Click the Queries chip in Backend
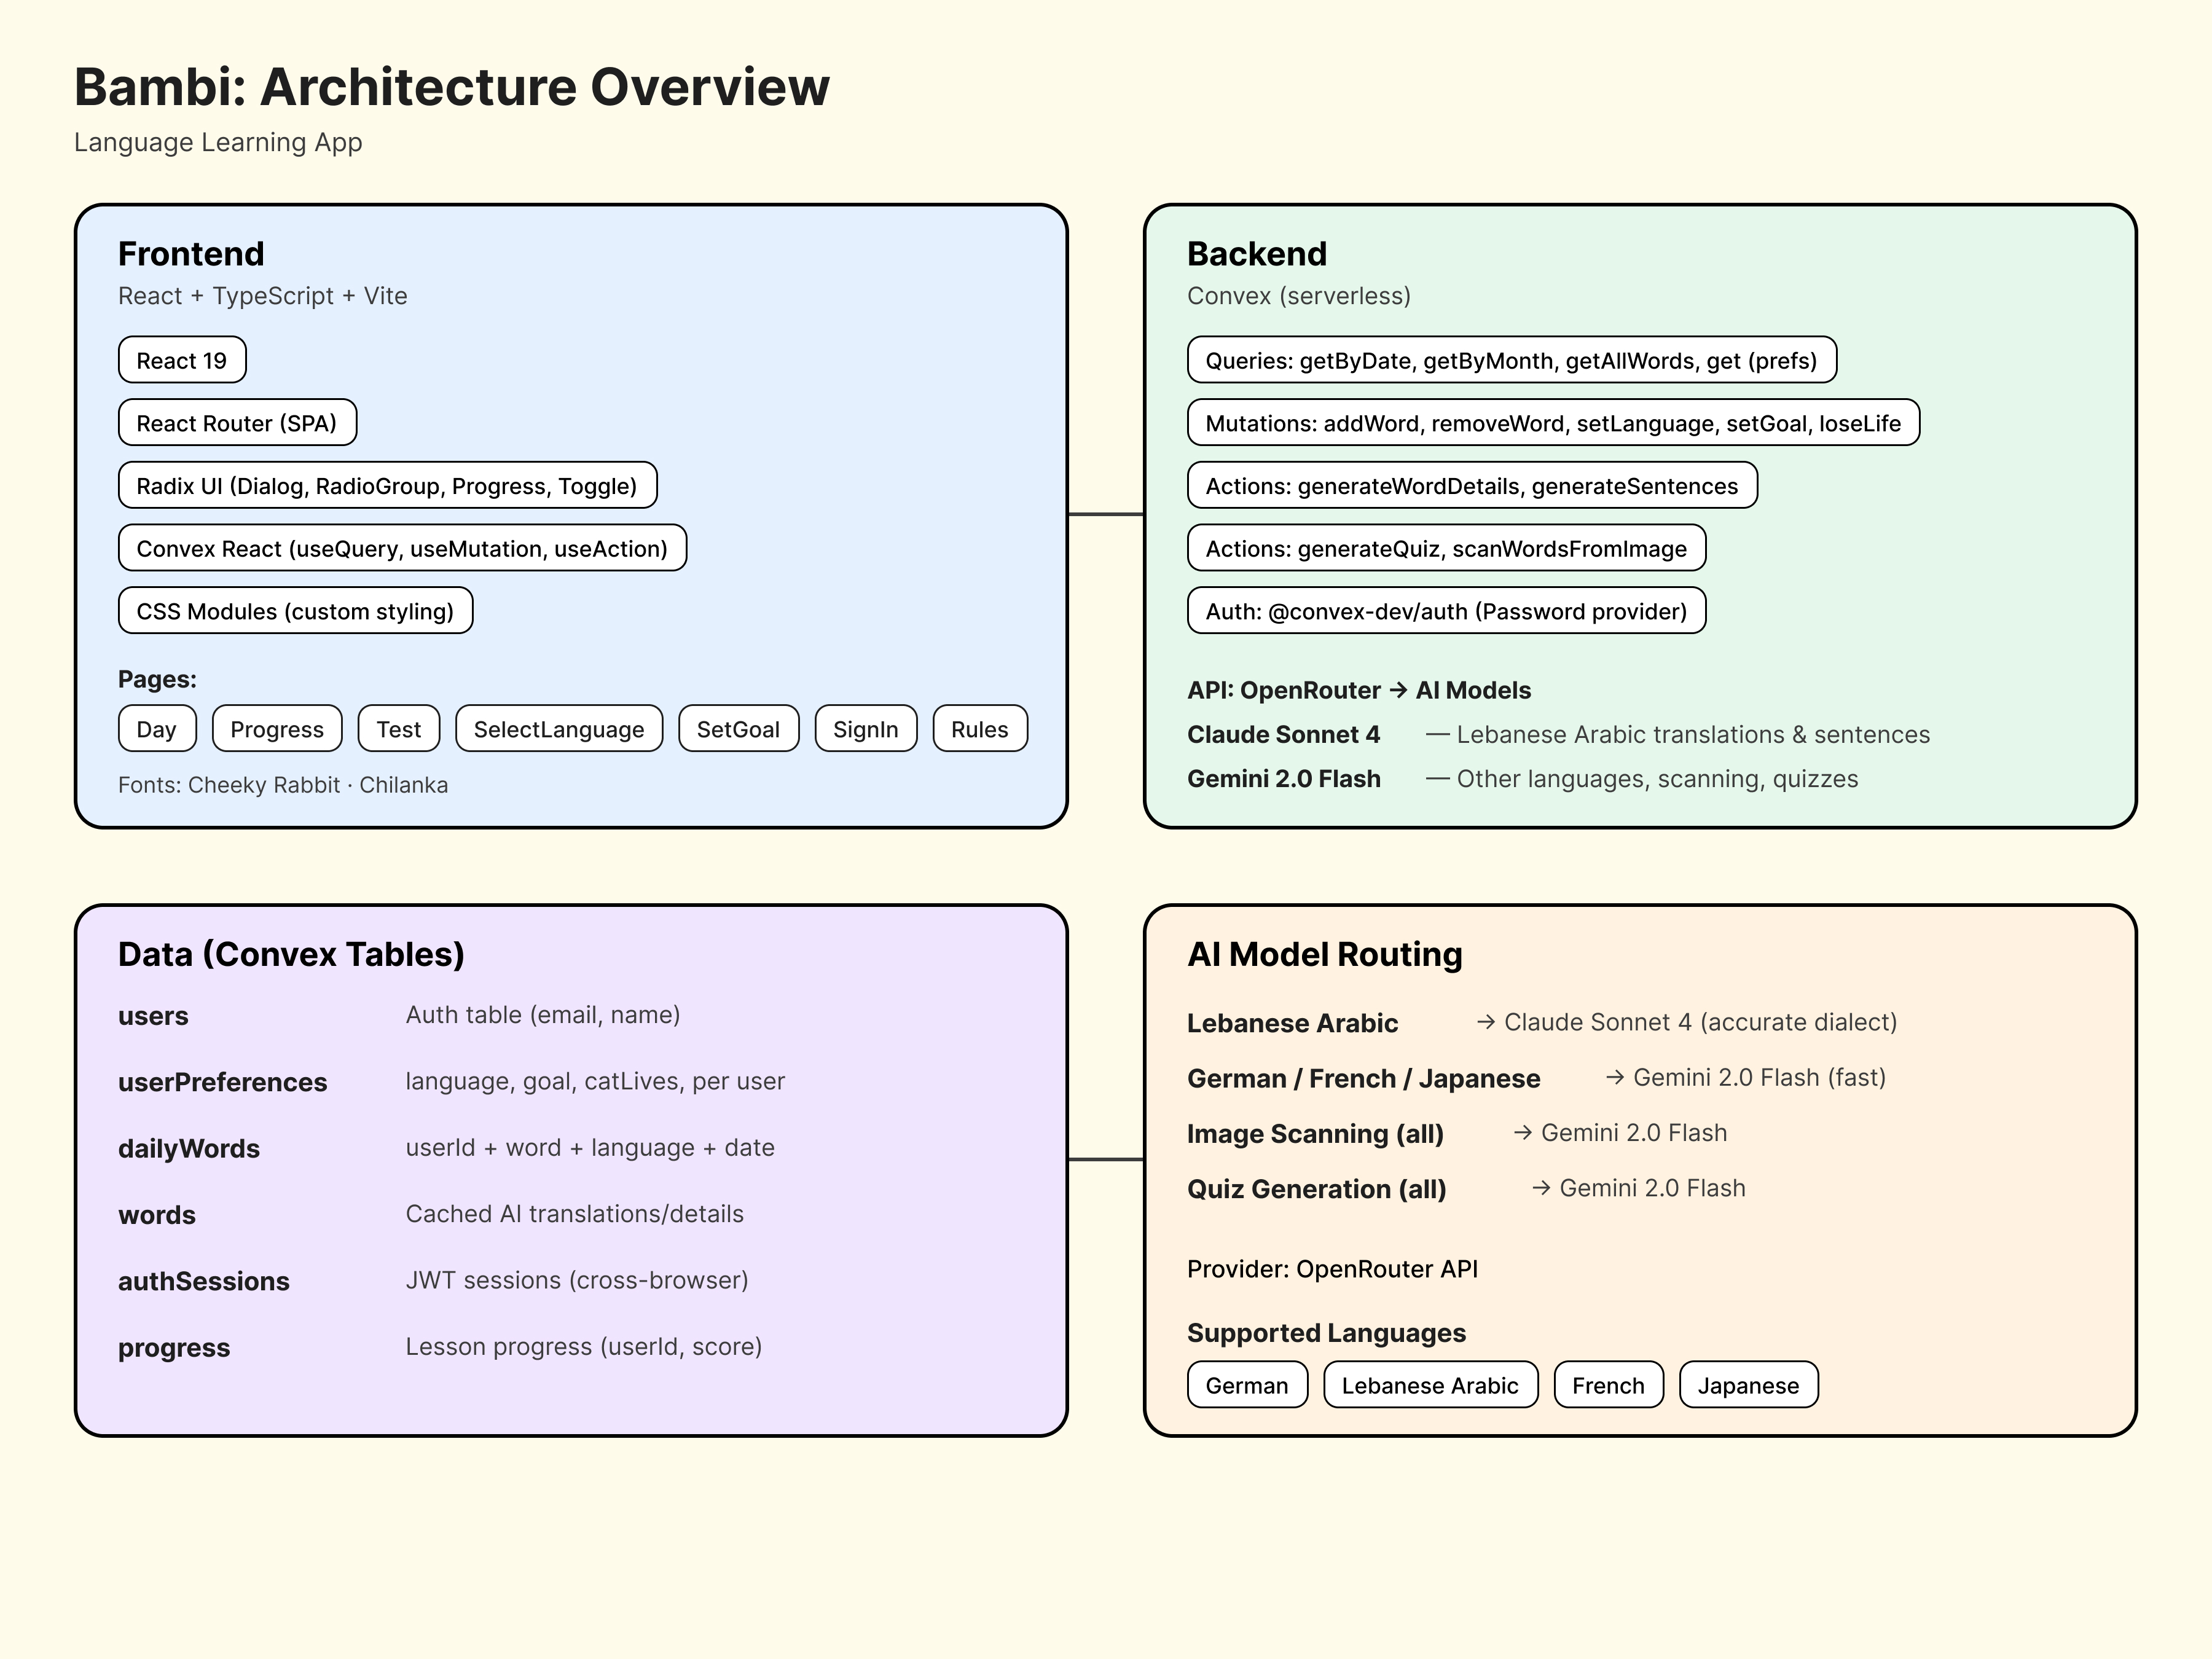Image resolution: width=2212 pixels, height=1659 pixels. point(1512,361)
